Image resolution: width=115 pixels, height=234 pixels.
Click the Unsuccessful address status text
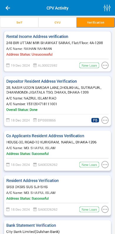(29, 54)
